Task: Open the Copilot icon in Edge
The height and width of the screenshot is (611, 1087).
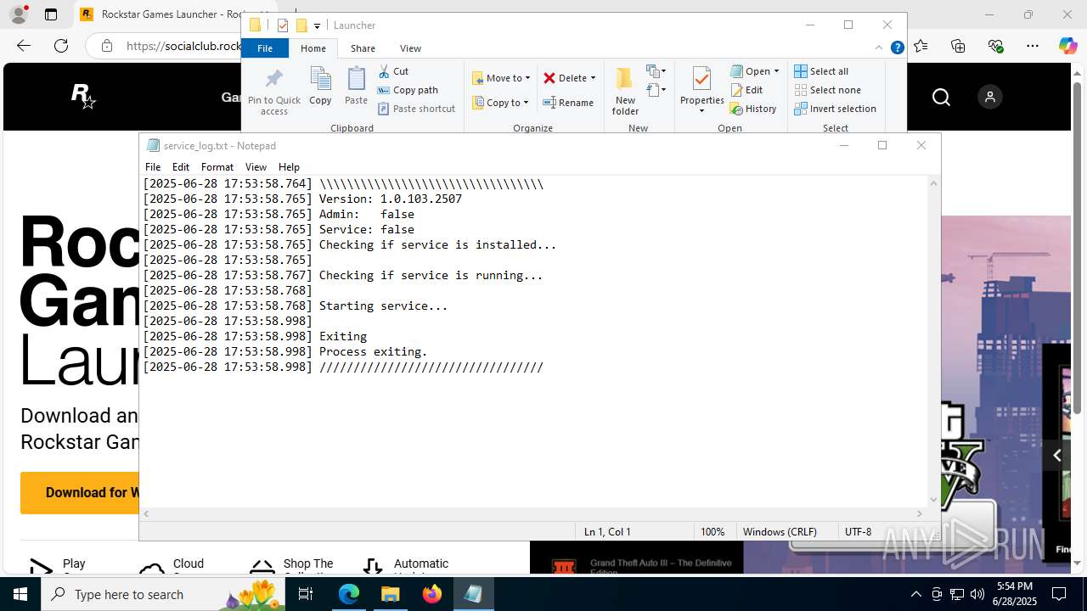Action: (x=1068, y=46)
